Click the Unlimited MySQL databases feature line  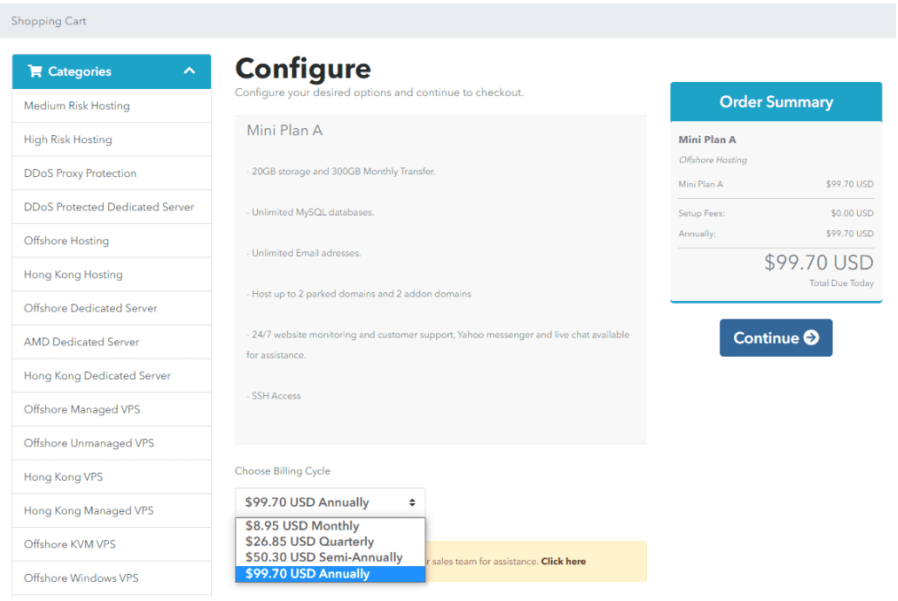[x=310, y=212]
